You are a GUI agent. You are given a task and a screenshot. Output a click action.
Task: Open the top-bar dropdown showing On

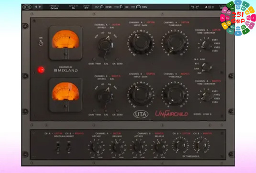click(73, 7)
